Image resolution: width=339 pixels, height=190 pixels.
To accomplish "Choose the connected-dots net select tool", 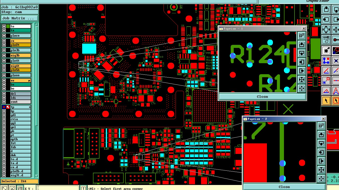I will 326,61.
